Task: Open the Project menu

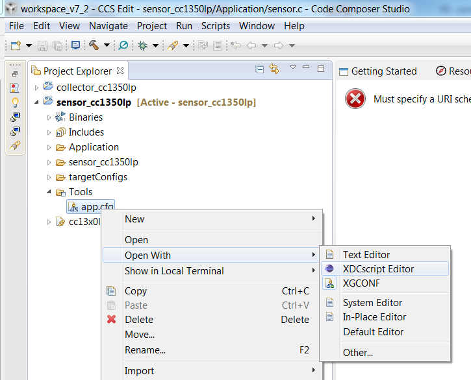Action: click(x=152, y=26)
